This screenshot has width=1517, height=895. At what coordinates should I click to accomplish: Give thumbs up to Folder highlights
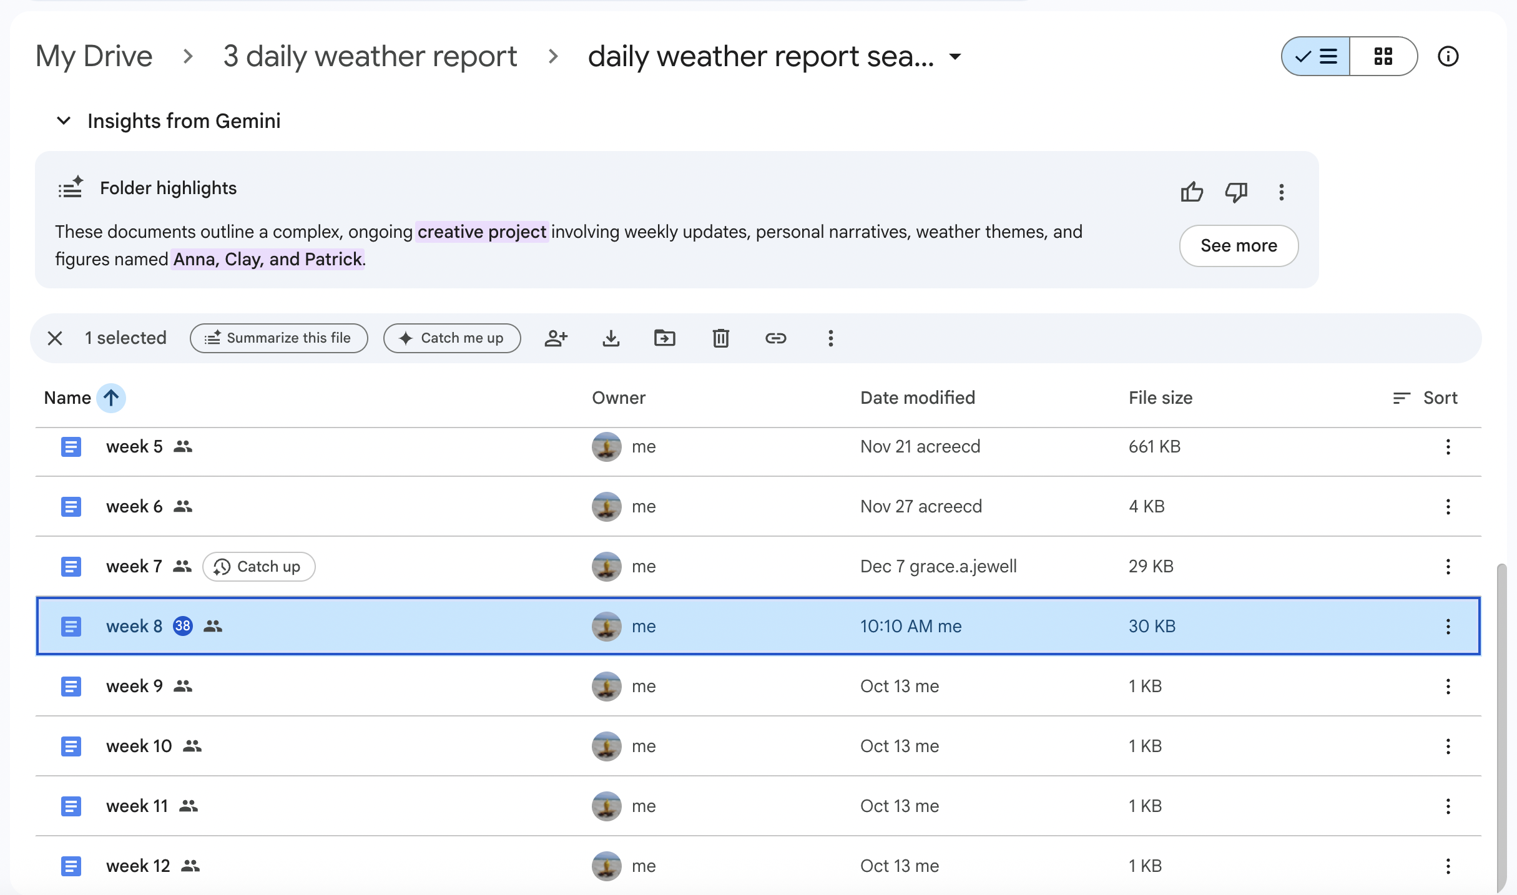click(x=1191, y=192)
